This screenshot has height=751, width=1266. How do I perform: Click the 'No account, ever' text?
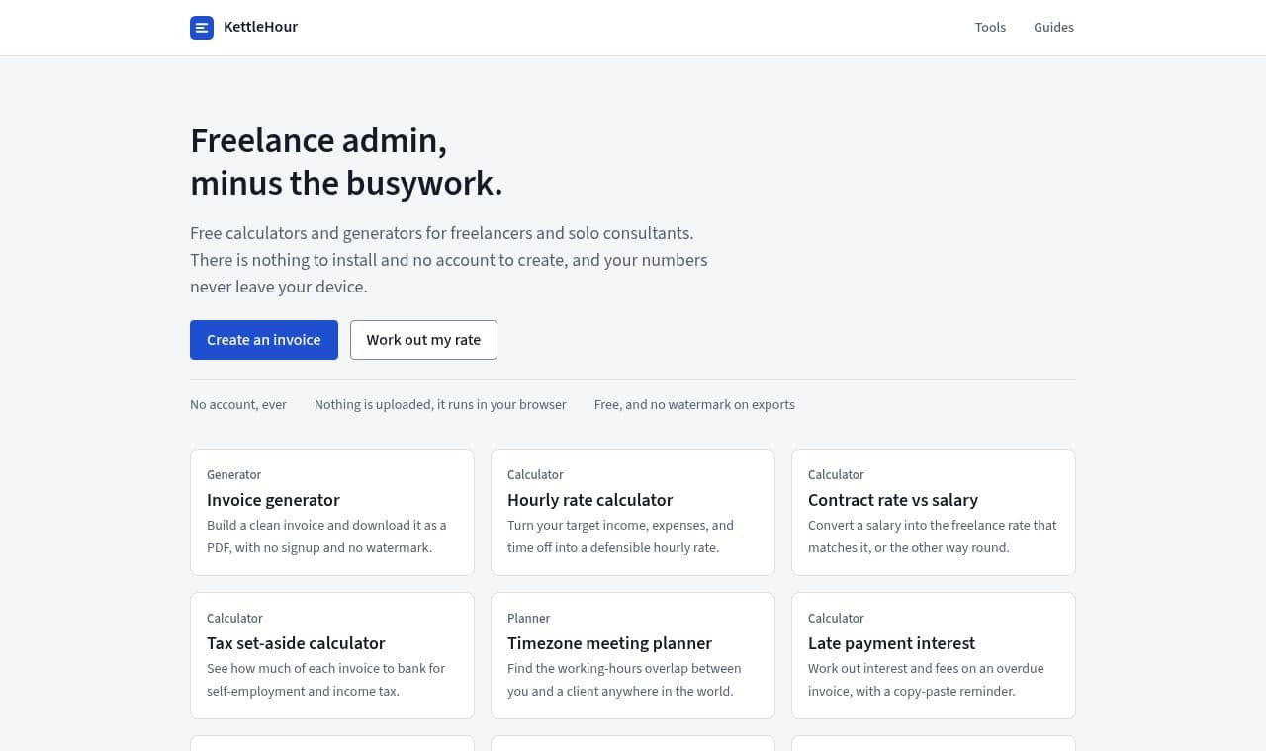[x=238, y=404]
